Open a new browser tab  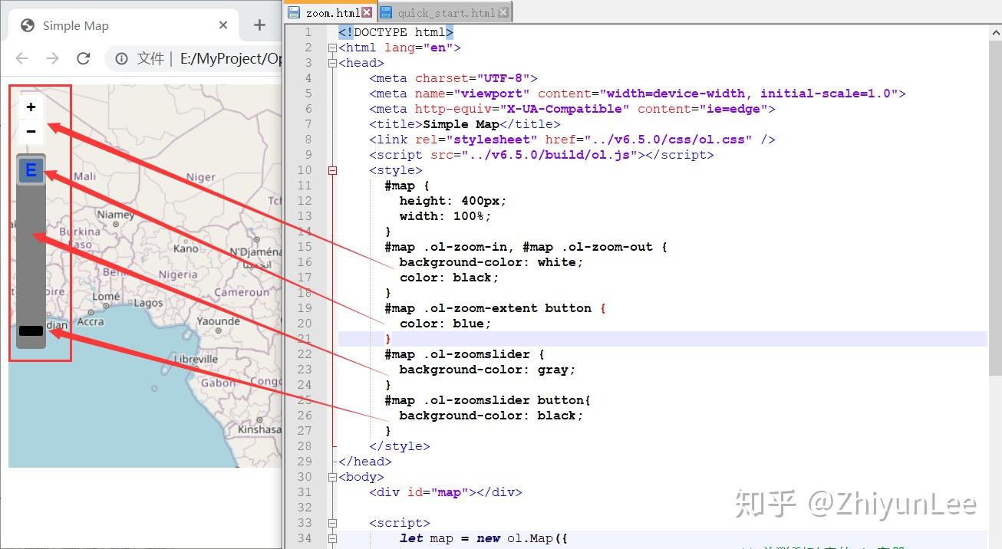coord(259,25)
